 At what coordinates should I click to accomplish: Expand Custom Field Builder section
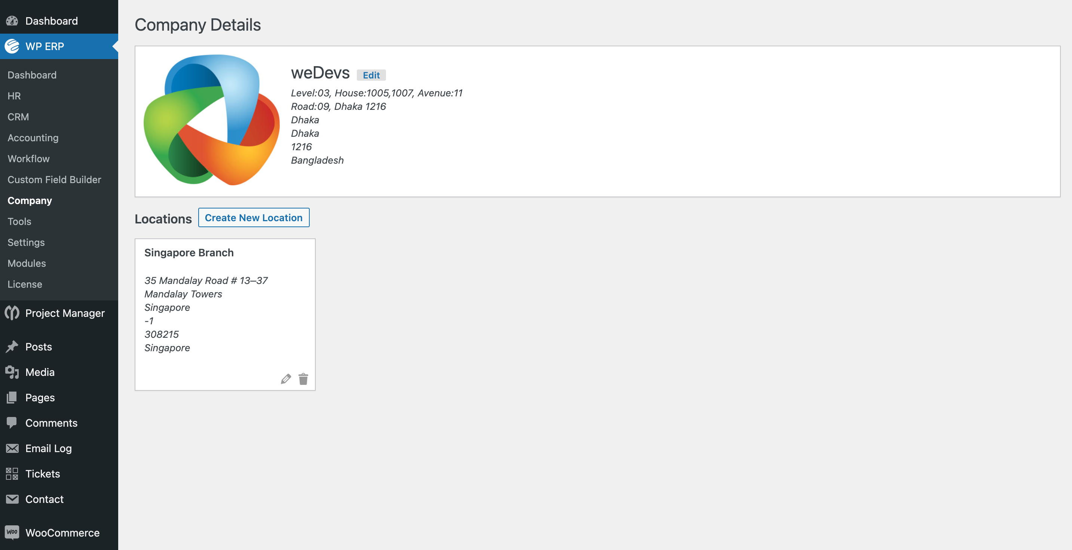54,180
